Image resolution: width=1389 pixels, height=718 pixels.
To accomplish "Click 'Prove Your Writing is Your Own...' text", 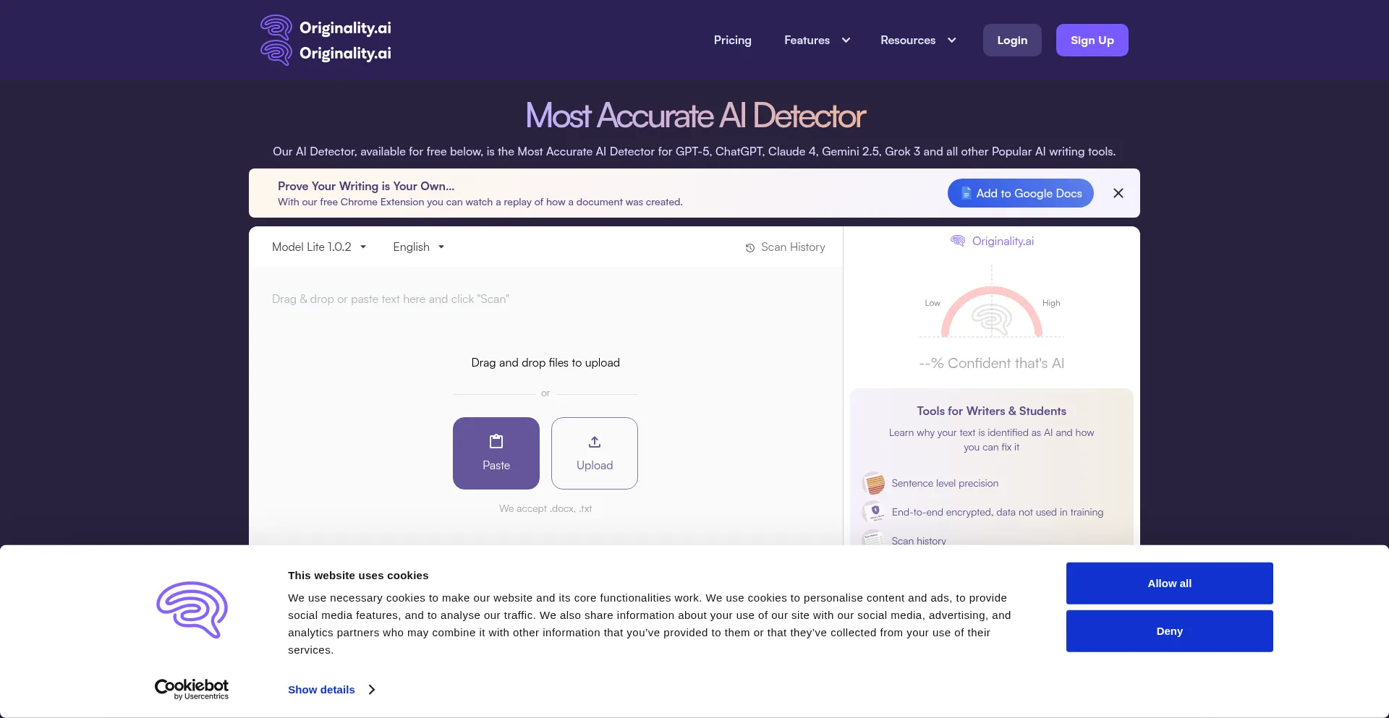I will click(366, 186).
